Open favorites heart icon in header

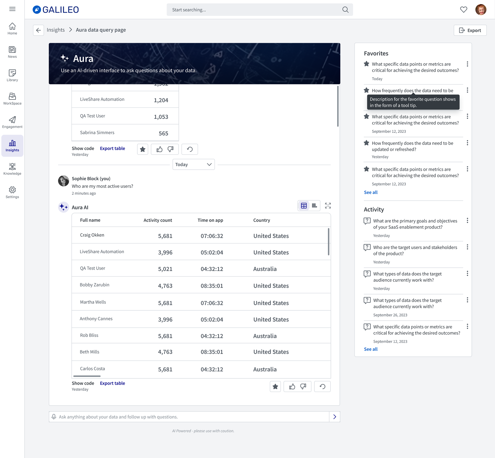tap(464, 10)
